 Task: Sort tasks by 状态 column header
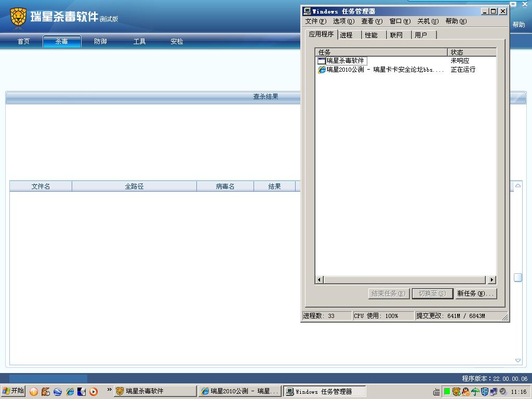click(472, 52)
